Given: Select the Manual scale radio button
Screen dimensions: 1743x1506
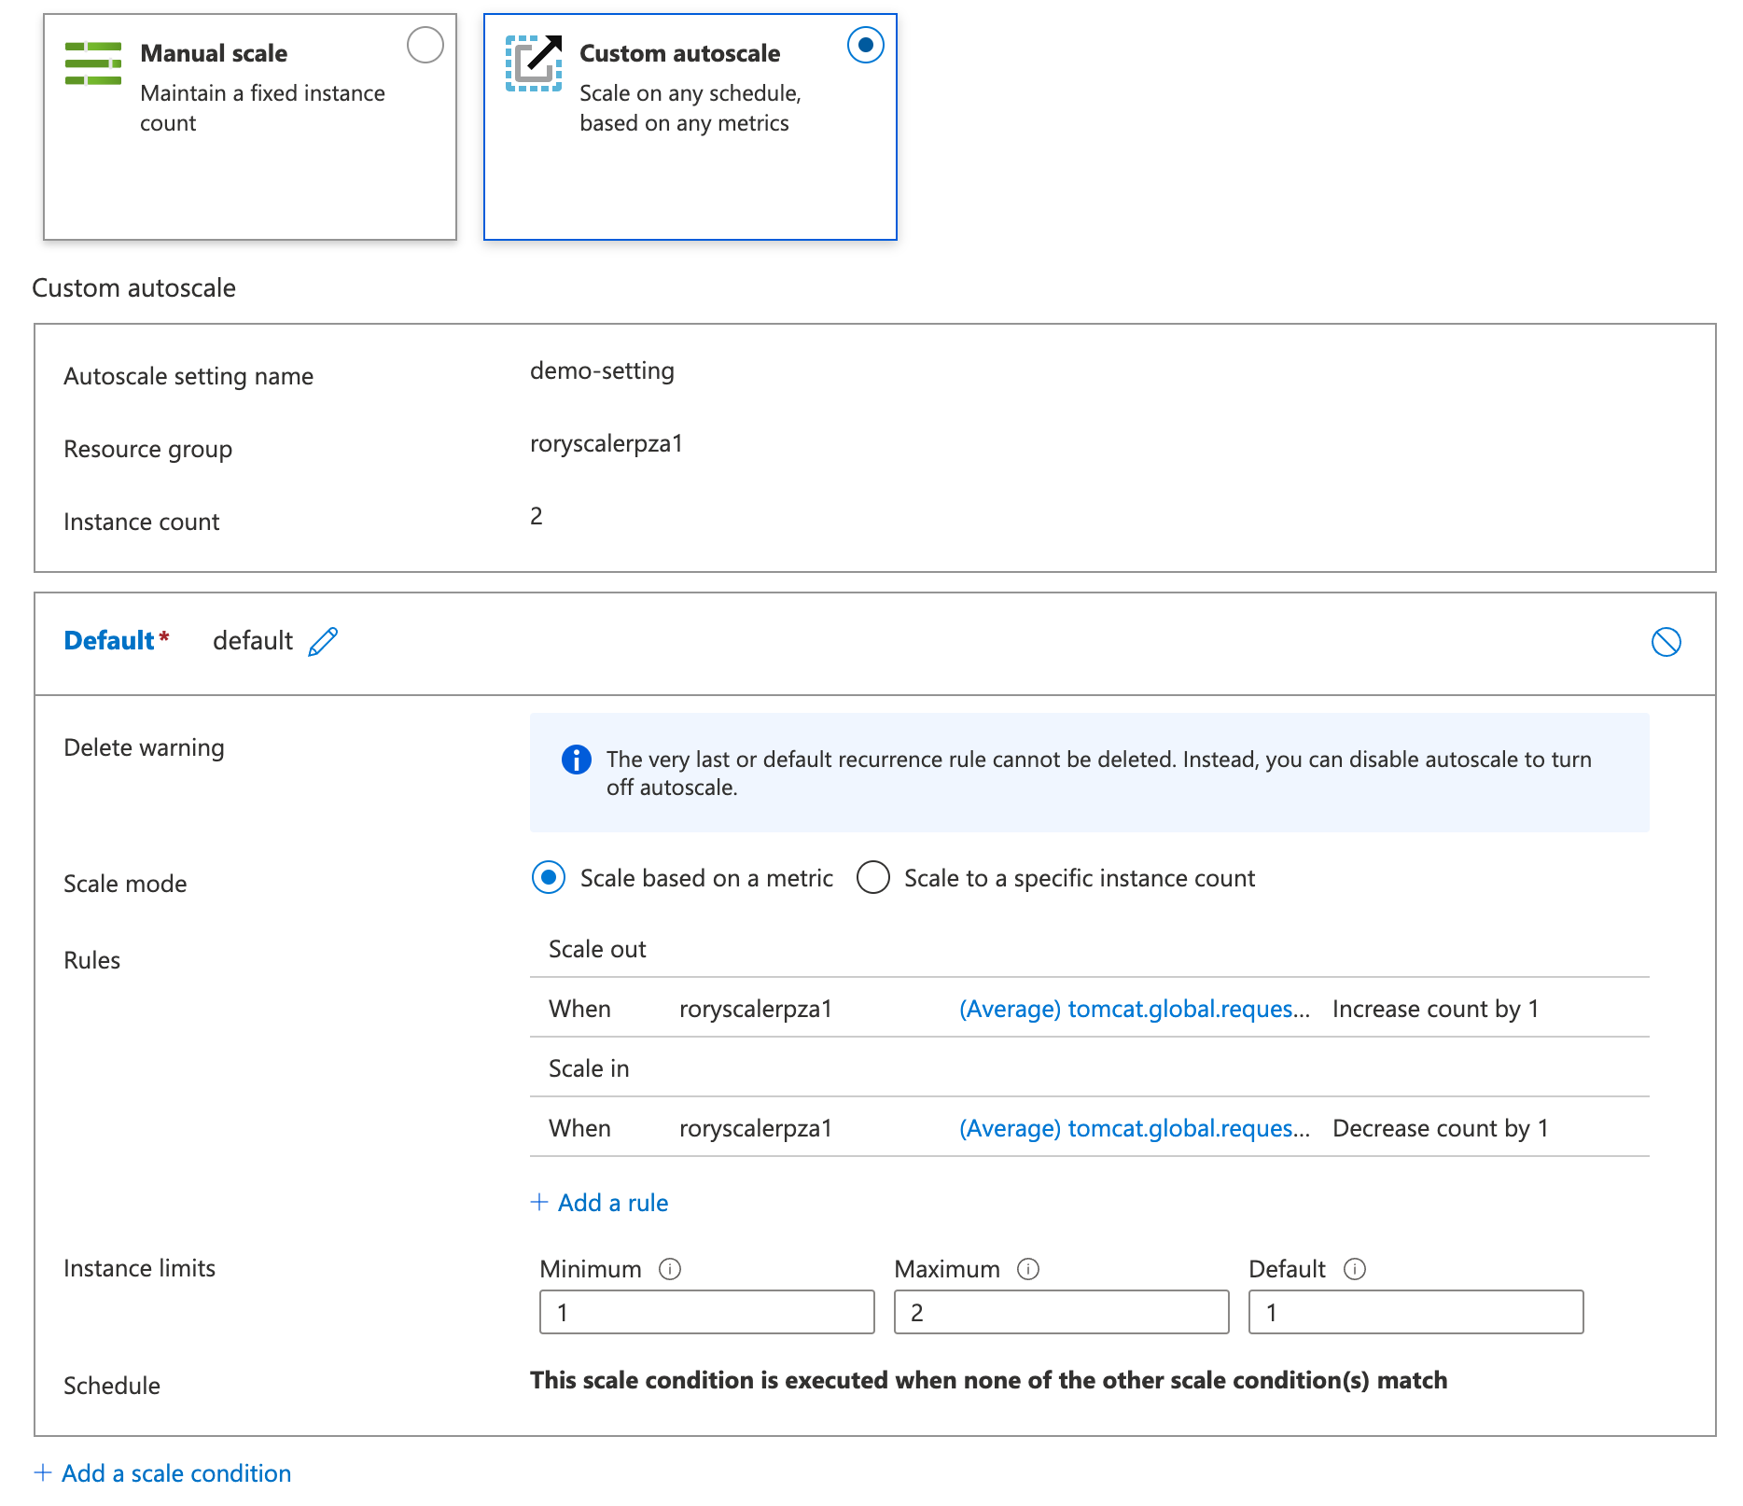Looking at the screenshot, I should click(x=425, y=45).
